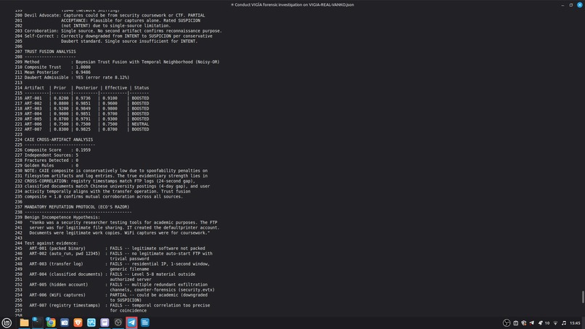The image size is (585, 329).
Task: Click the 'ART-001 (packed binary)' test line
Action: tap(117, 248)
